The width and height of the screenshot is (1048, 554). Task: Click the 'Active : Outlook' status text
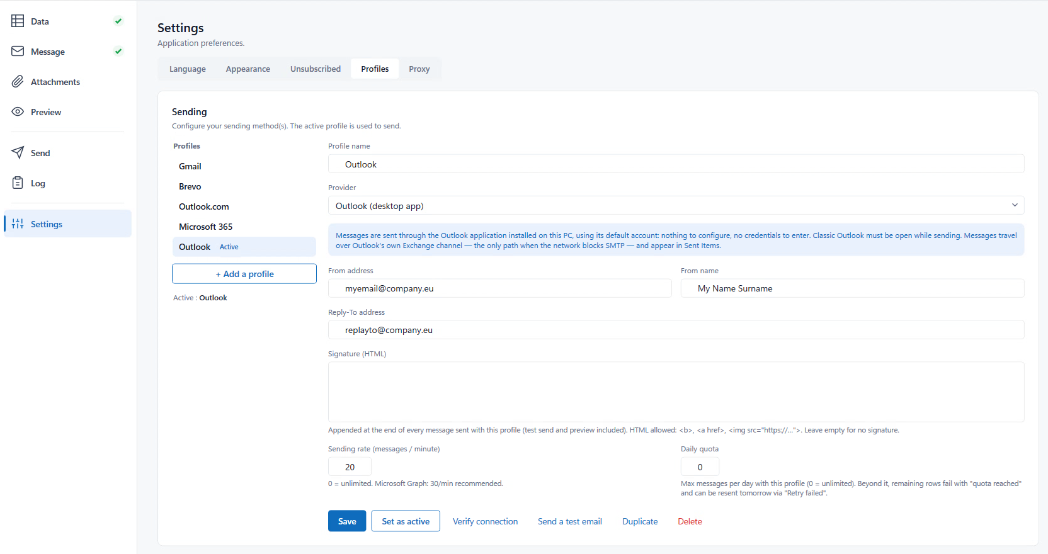tap(200, 298)
